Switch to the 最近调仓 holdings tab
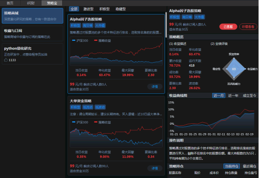The height and width of the screenshot is (178, 259). [x=250, y=166]
